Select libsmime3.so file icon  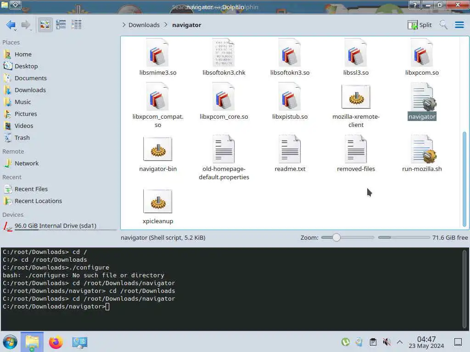158,53
